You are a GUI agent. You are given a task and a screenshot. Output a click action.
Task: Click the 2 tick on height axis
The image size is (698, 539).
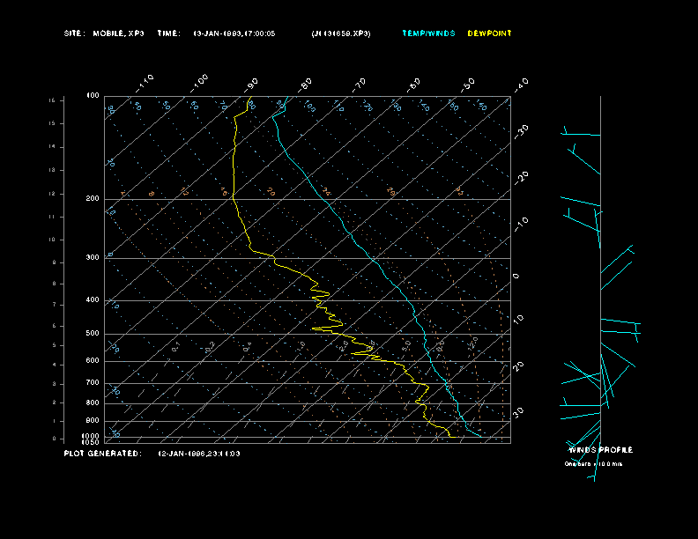tap(55, 402)
